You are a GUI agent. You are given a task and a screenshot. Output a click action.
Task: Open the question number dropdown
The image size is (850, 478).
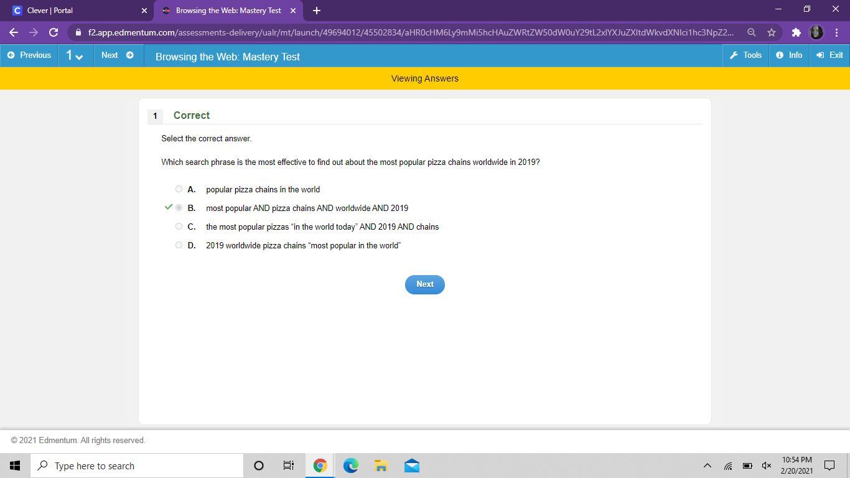(75, 55)
